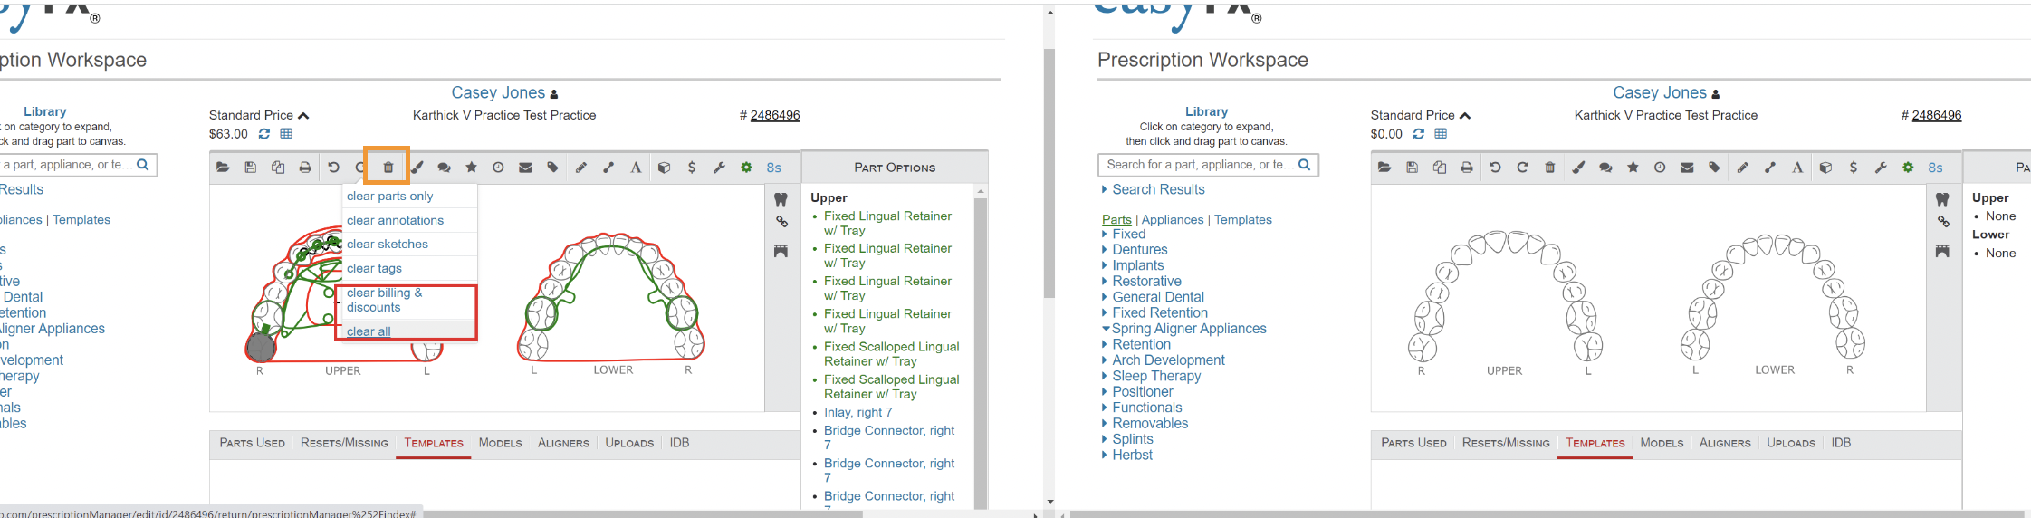Select paintbrush tool in left window toolbar
2031x518 pixels.
417,168
